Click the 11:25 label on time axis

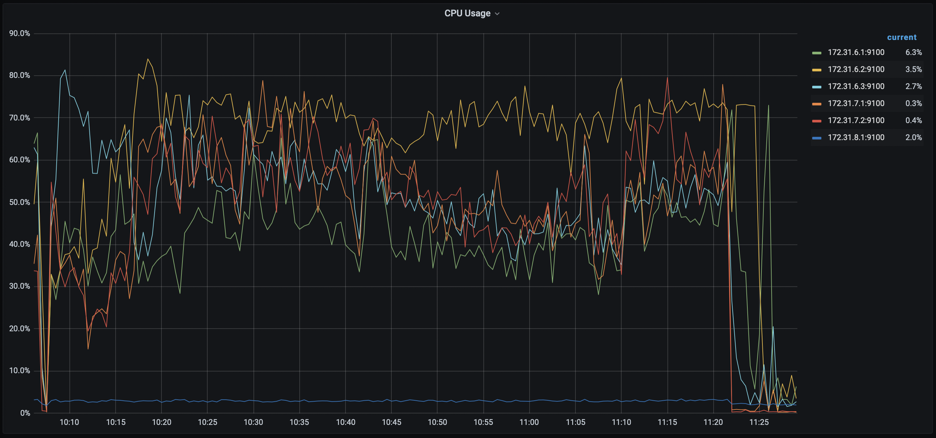[759, 422]
